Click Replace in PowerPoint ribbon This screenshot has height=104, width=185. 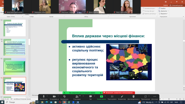click(163, 11)
